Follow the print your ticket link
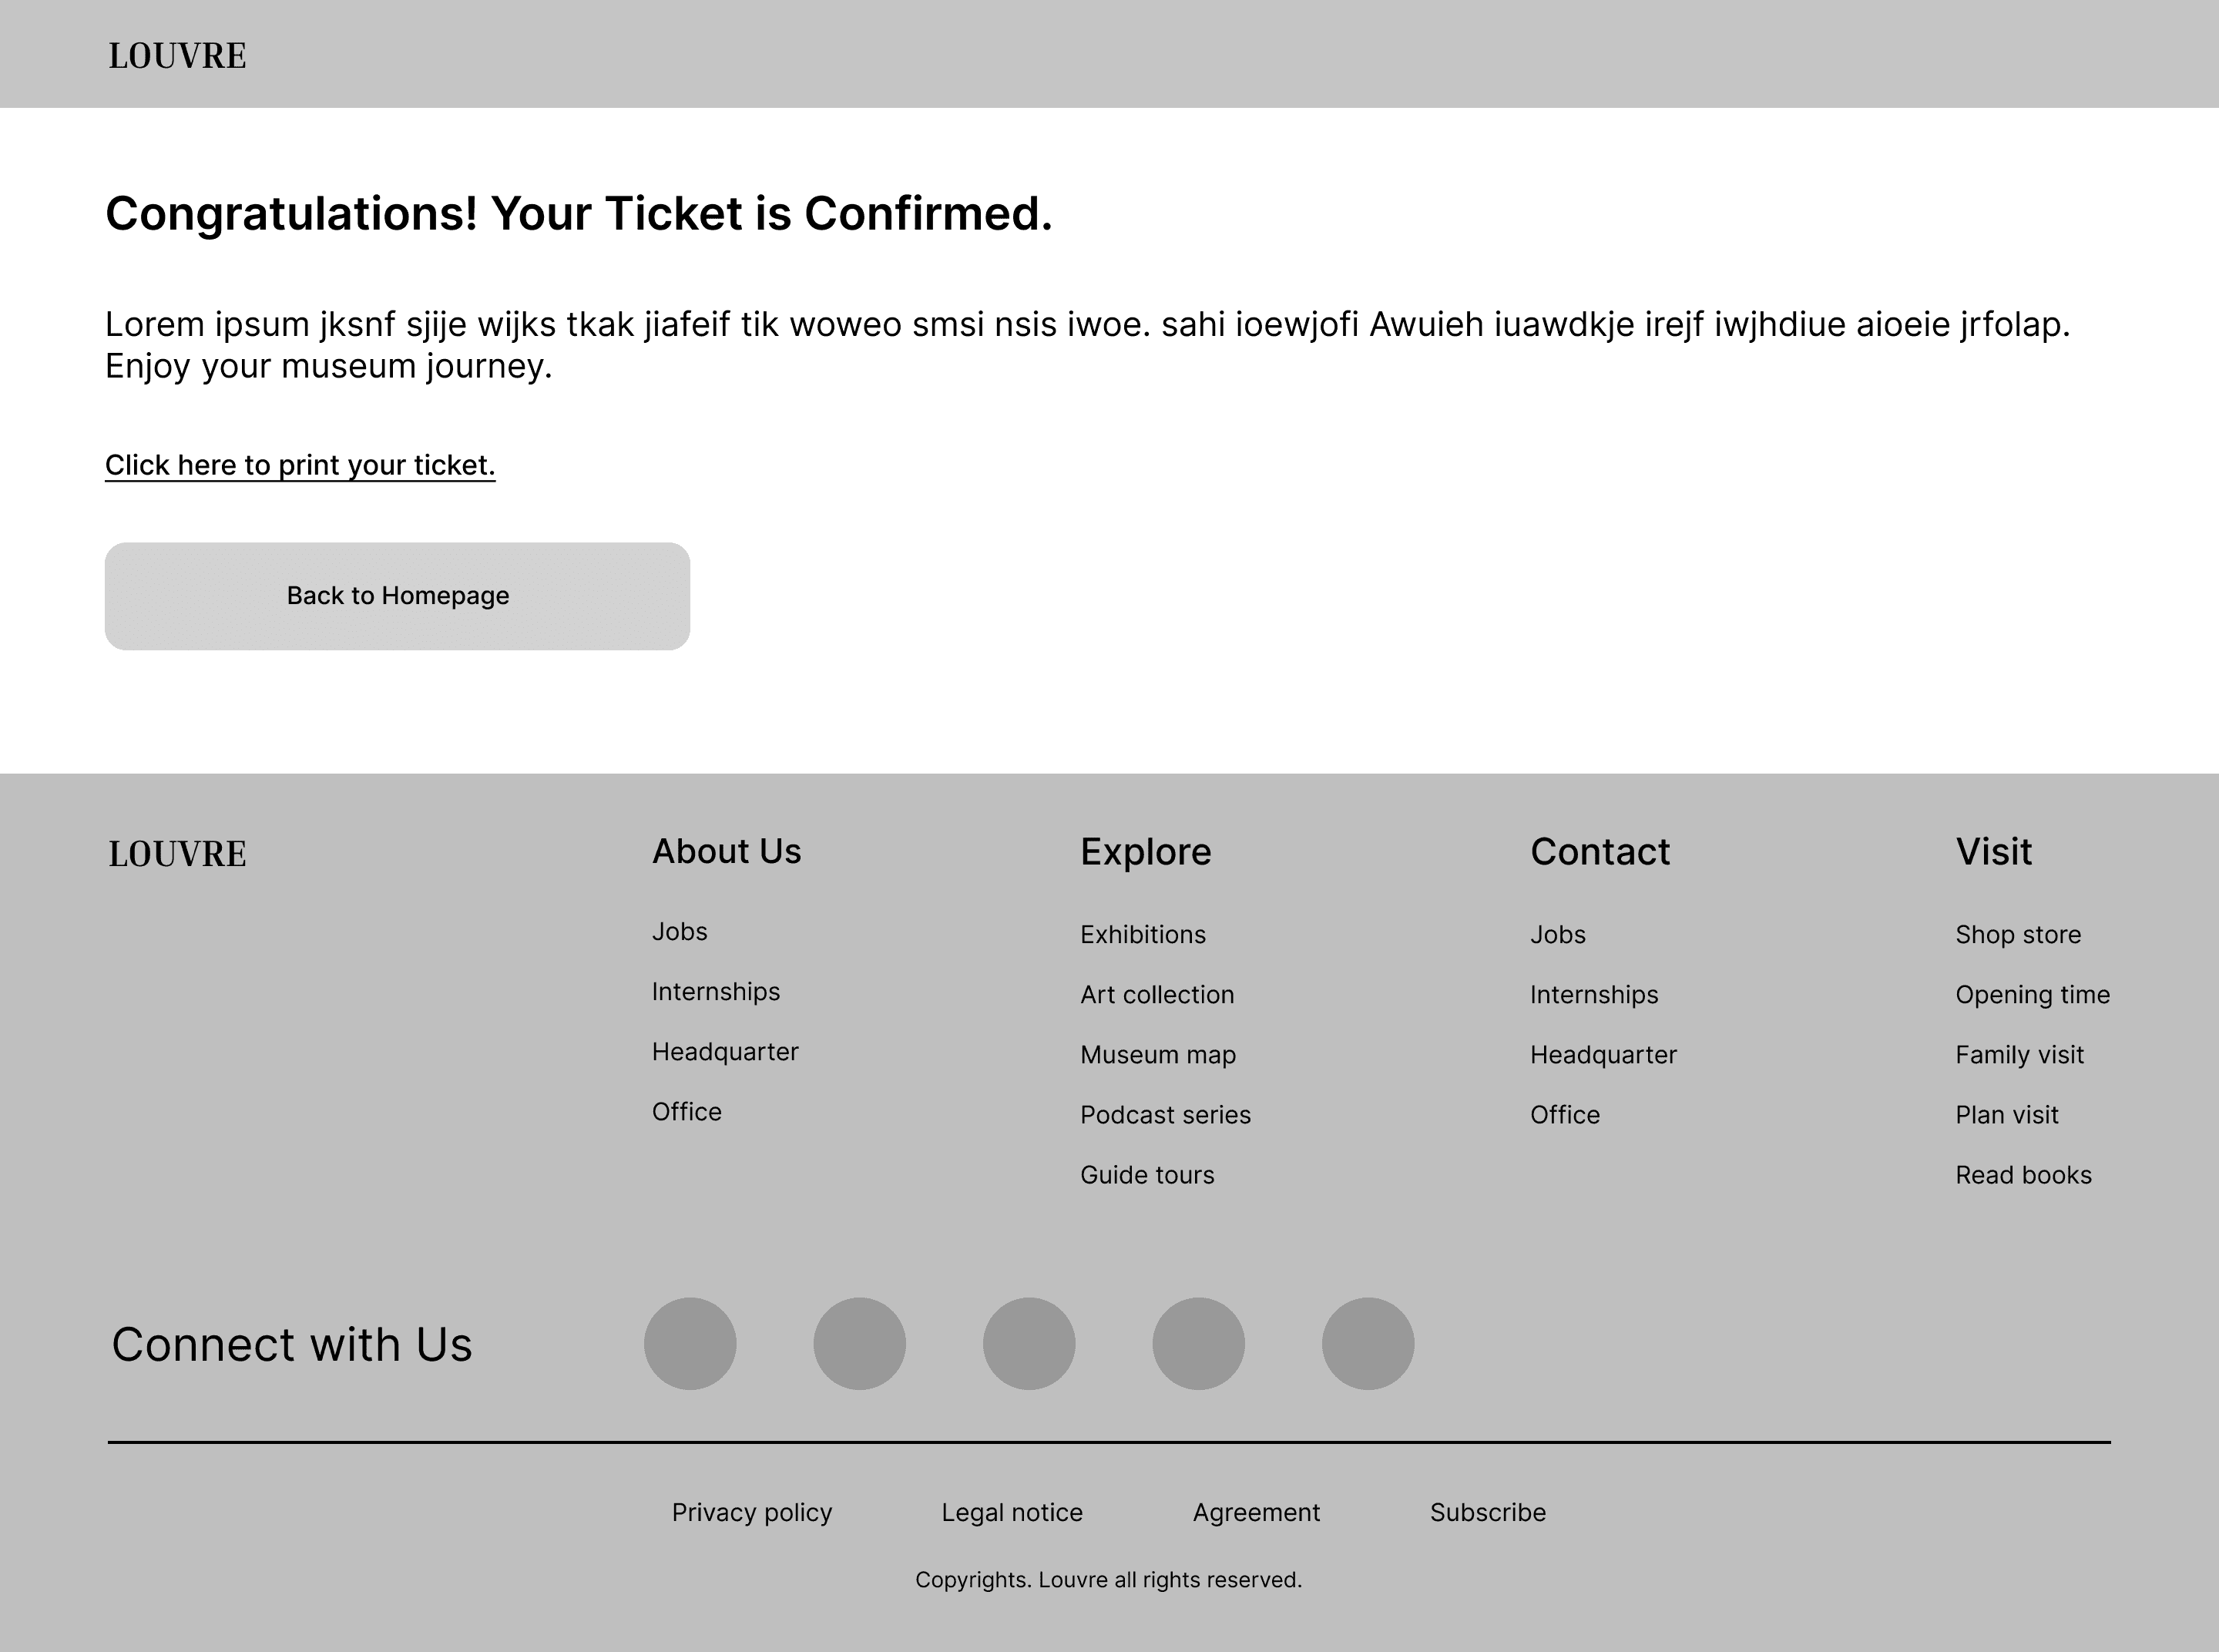 (300, 465)
